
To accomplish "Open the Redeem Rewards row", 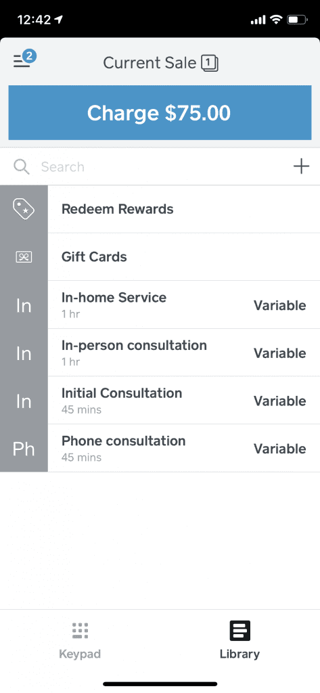I will (160, 209).
